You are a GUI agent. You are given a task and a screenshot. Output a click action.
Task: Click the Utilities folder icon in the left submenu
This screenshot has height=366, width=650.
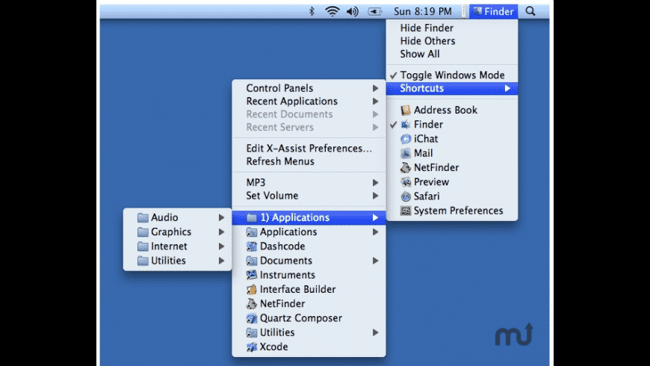143,261
